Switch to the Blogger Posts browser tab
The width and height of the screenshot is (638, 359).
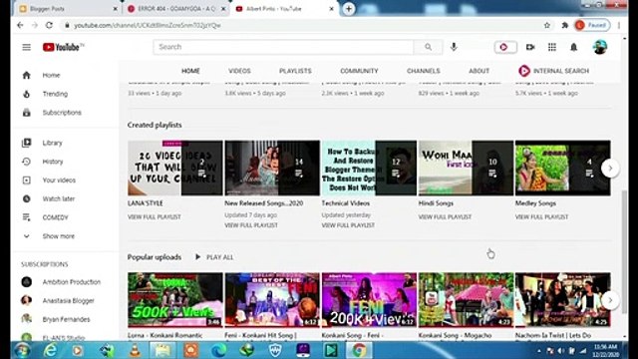67,9
